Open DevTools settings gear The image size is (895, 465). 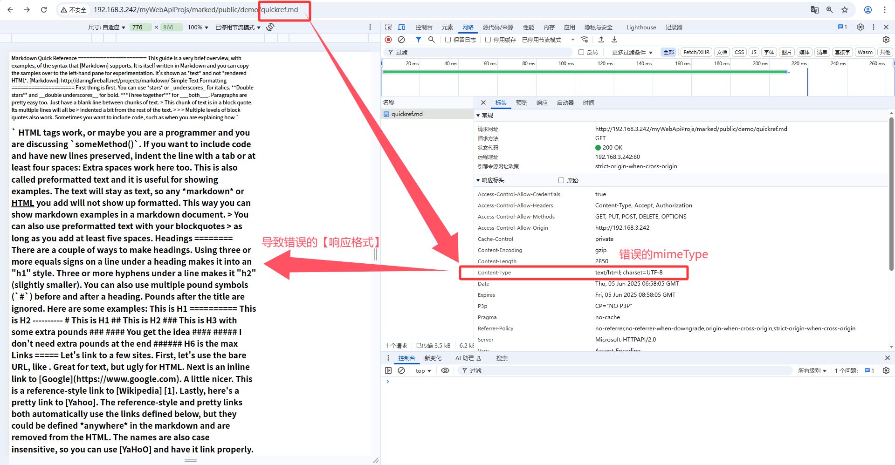861,27
